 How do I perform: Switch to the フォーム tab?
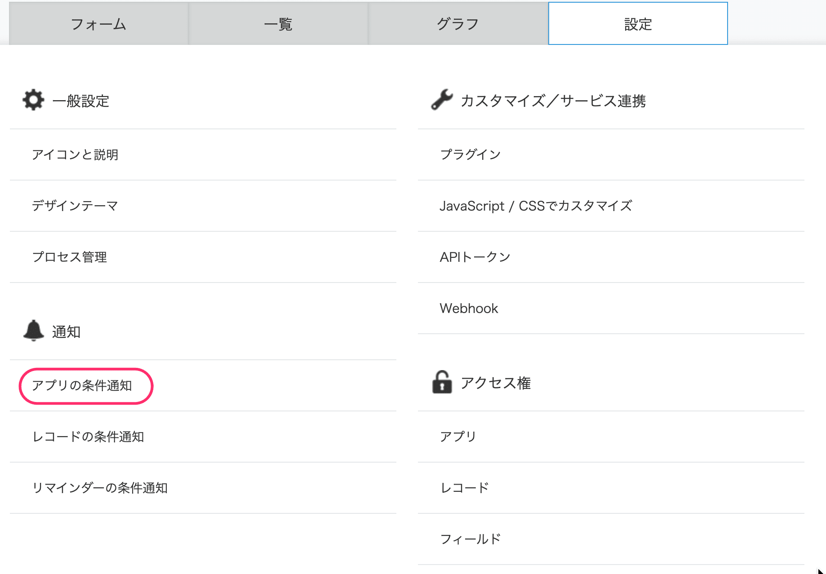pyautogui.click(x=98, y=23)
